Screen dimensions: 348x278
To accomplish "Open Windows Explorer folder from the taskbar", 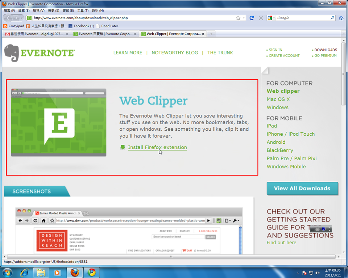I will [x=41, y=273].
